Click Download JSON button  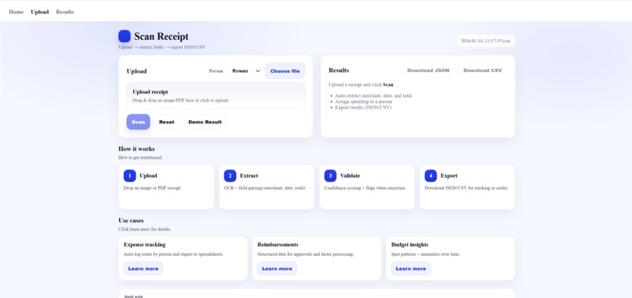tap(428, 70)
